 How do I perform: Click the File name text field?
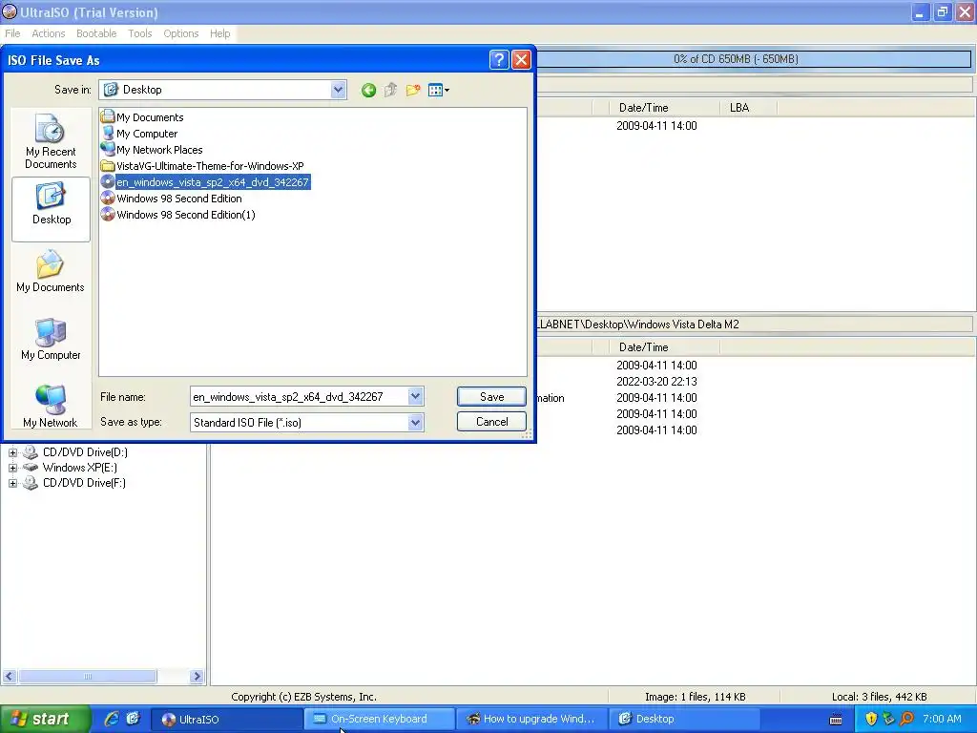tap(299, 396)
